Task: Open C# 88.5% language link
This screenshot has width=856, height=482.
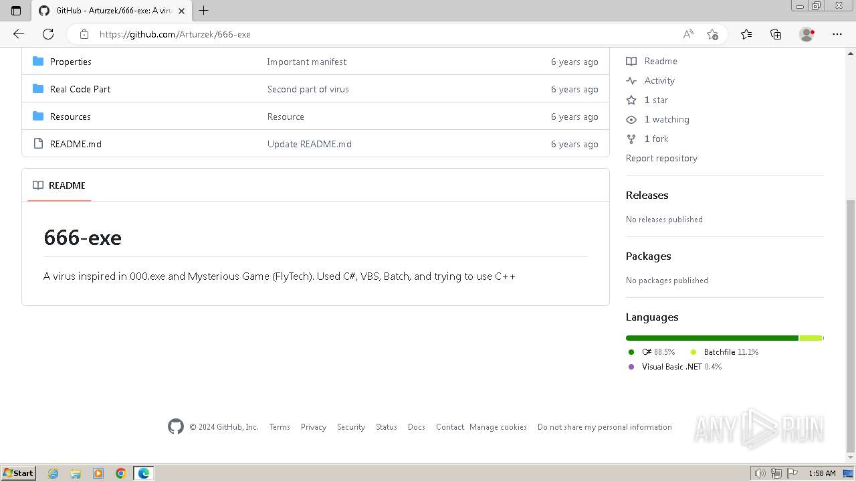Action: 652,352
